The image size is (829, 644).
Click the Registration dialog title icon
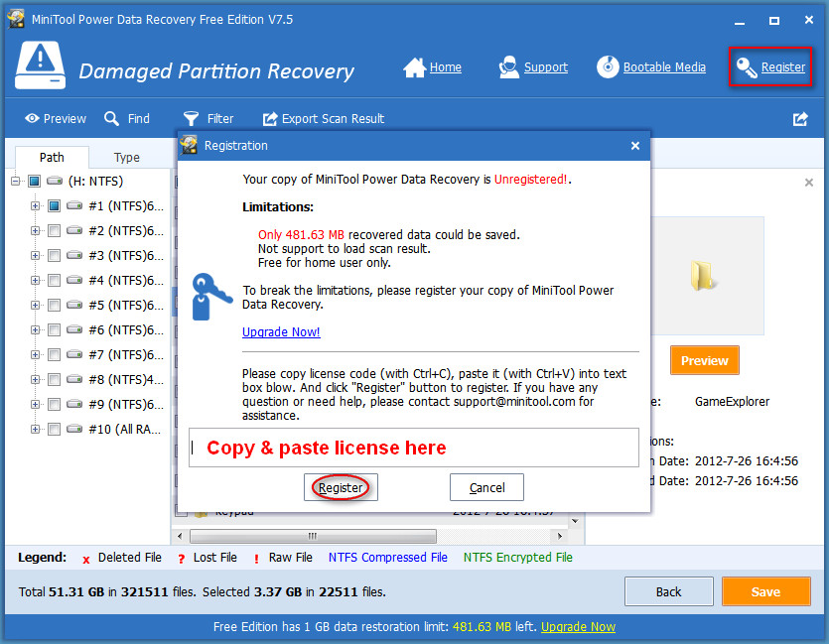tap(189, 145)
